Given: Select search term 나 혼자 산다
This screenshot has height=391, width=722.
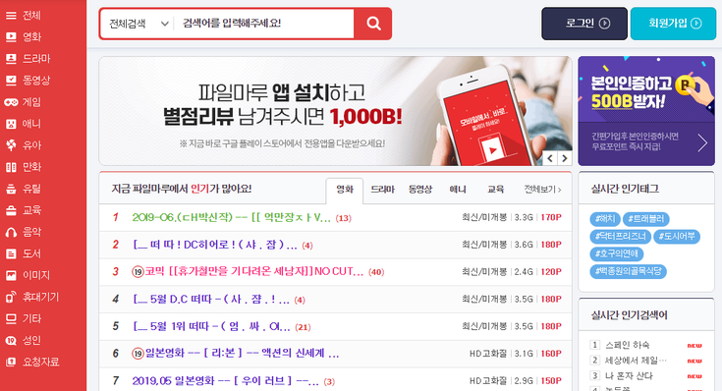Looking at the screenshot, I should click(x=629, y=376).
